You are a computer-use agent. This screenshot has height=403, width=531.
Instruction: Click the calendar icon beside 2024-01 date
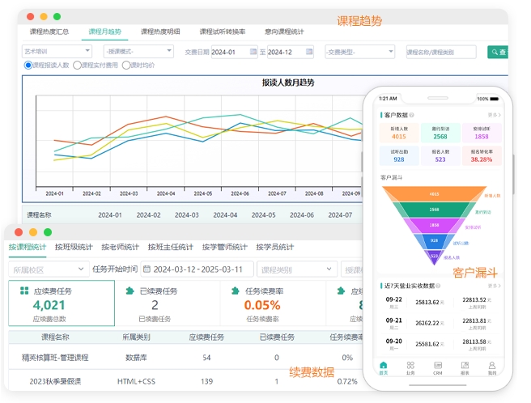click(253, 52)
